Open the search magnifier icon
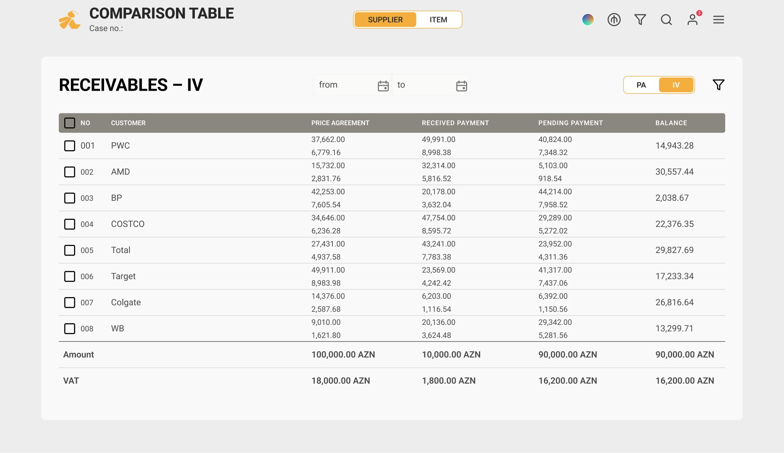The height and width of the screenshot is (453, 784). 666,20
